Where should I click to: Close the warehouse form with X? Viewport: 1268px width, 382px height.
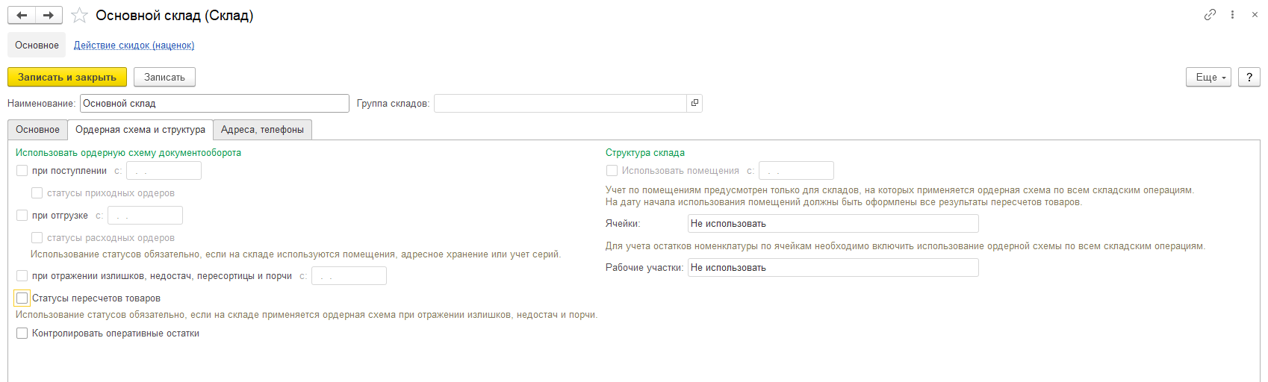coord(1255,15)
